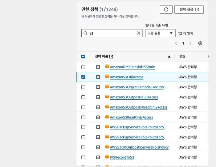The height and width of the screenshot is (167, 216).
Task: Click orange box icon for IVSRecordToS3
Action: tap(107, 157)
